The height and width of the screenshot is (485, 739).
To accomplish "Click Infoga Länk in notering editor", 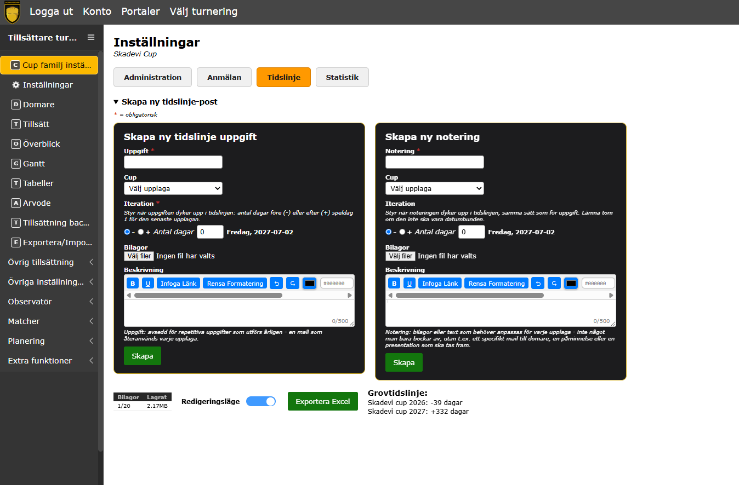I will 440,283.
